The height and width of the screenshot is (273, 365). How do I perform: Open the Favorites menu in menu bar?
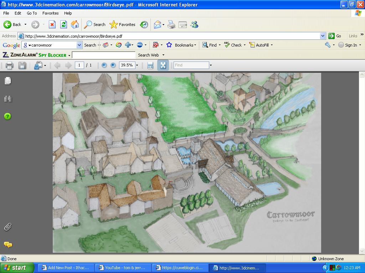(50, 13)
